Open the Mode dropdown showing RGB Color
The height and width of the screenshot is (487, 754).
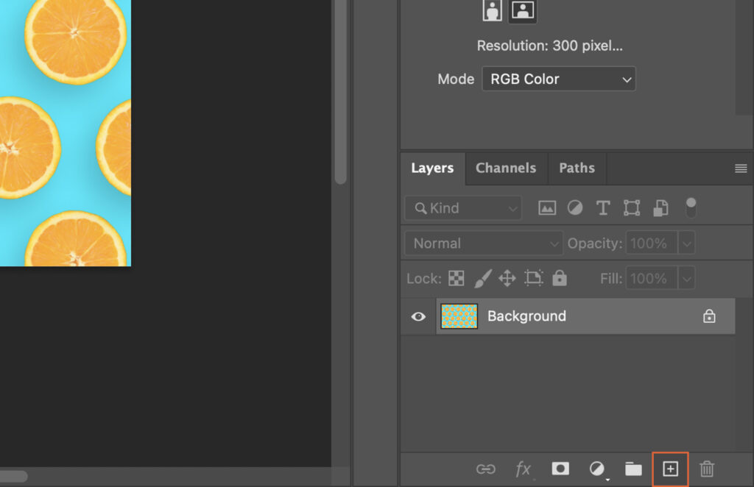(558, 79)
